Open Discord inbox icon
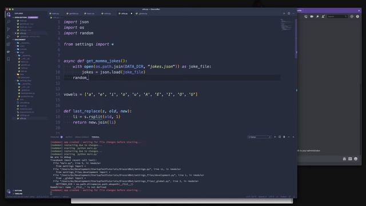 (x=352, y=17)
